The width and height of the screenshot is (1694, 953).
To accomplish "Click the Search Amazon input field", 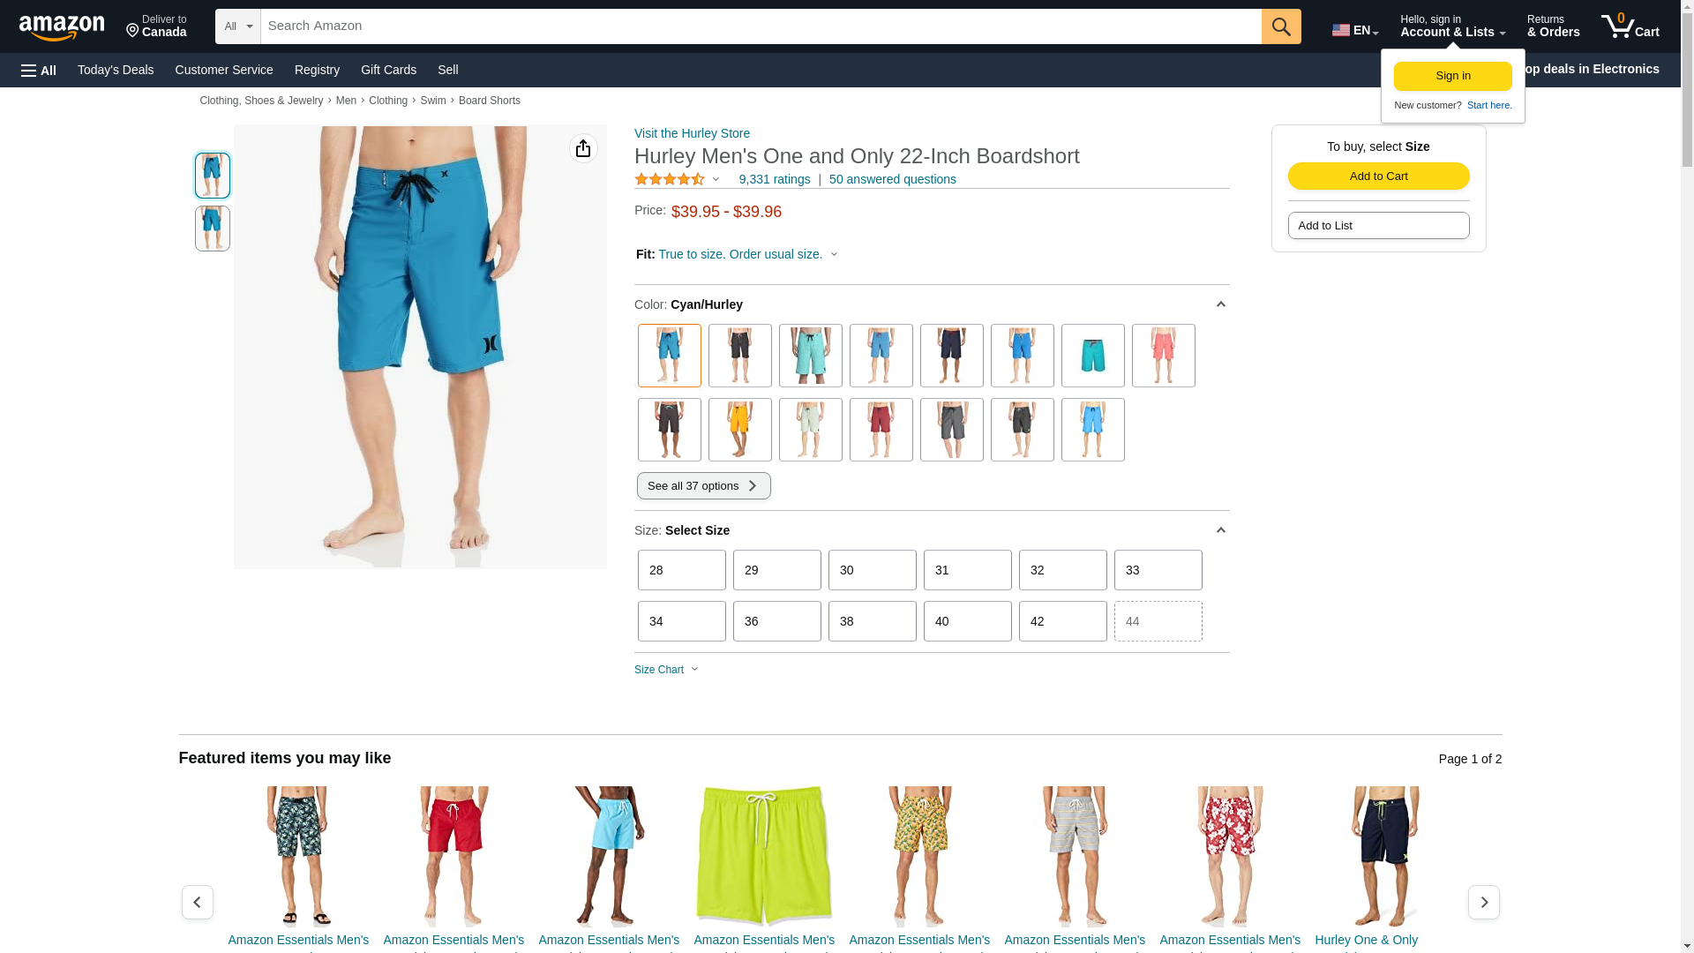I will coord(761,26).
